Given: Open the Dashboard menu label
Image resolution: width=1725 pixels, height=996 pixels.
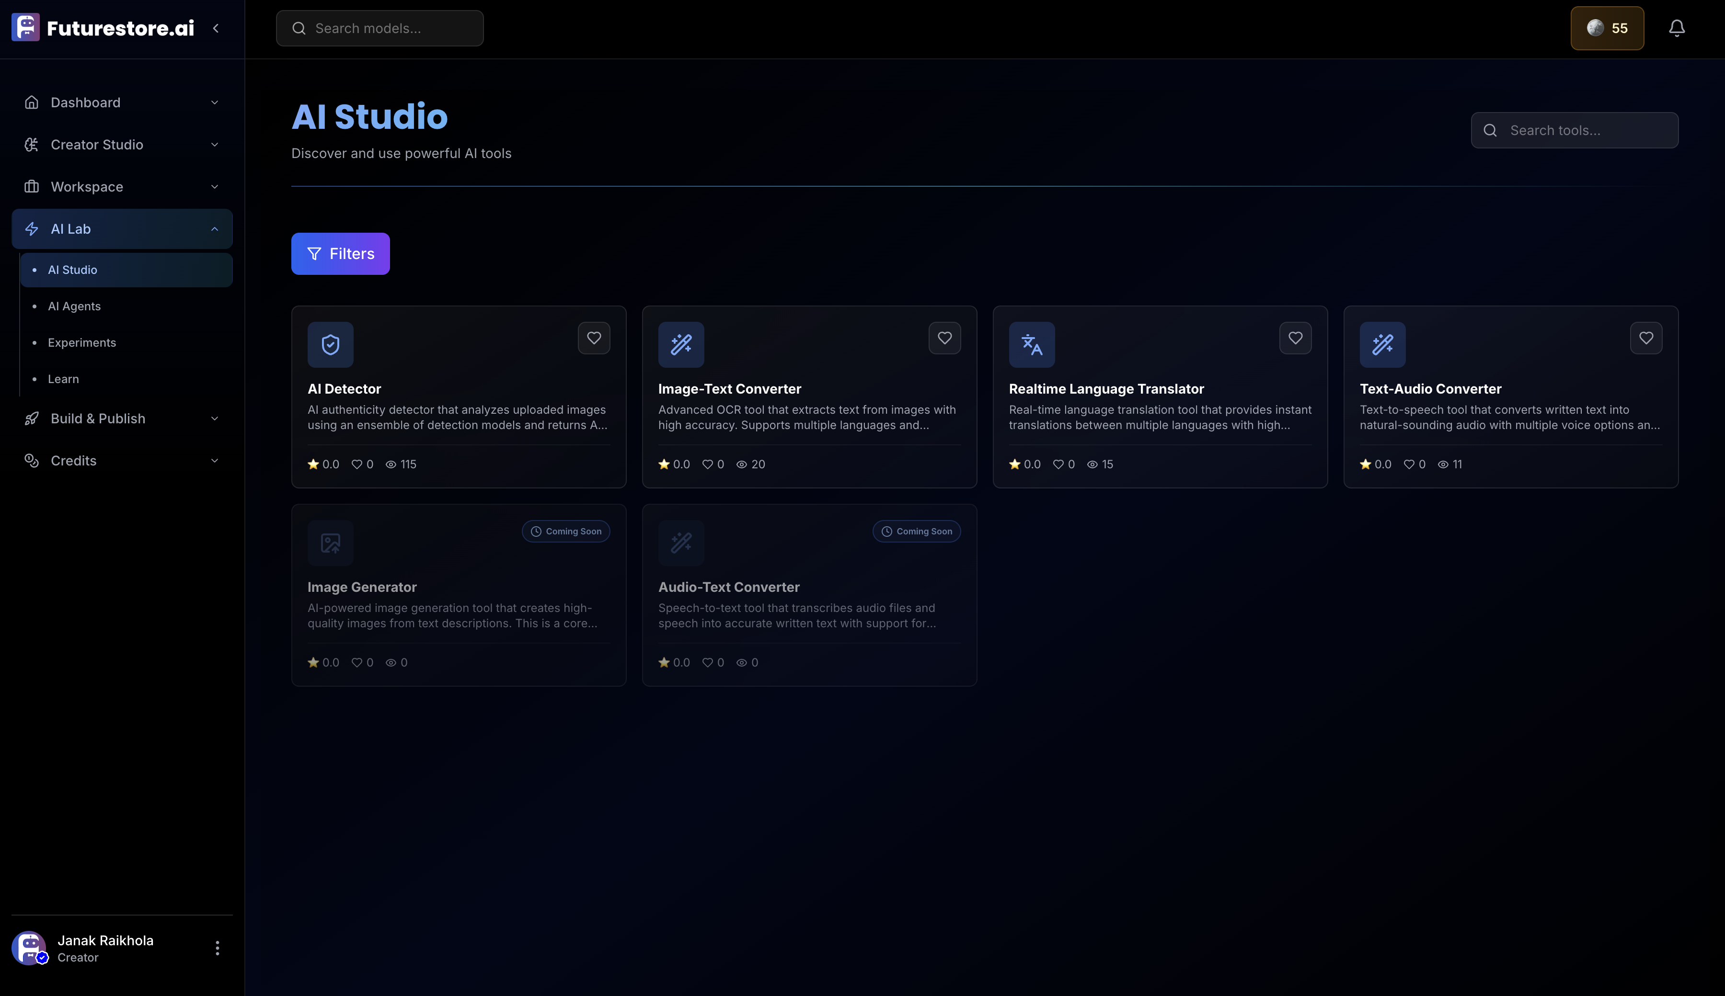Looking at the screenshot, I should [x=86, y=102].
